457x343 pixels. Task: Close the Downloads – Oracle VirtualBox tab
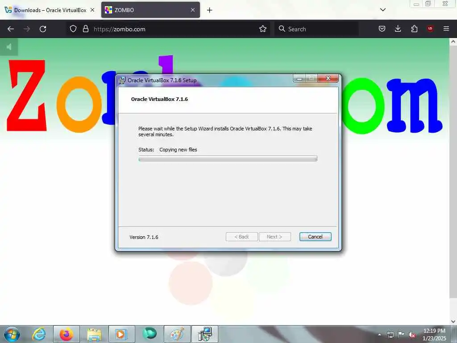click(x=92, y=10)
